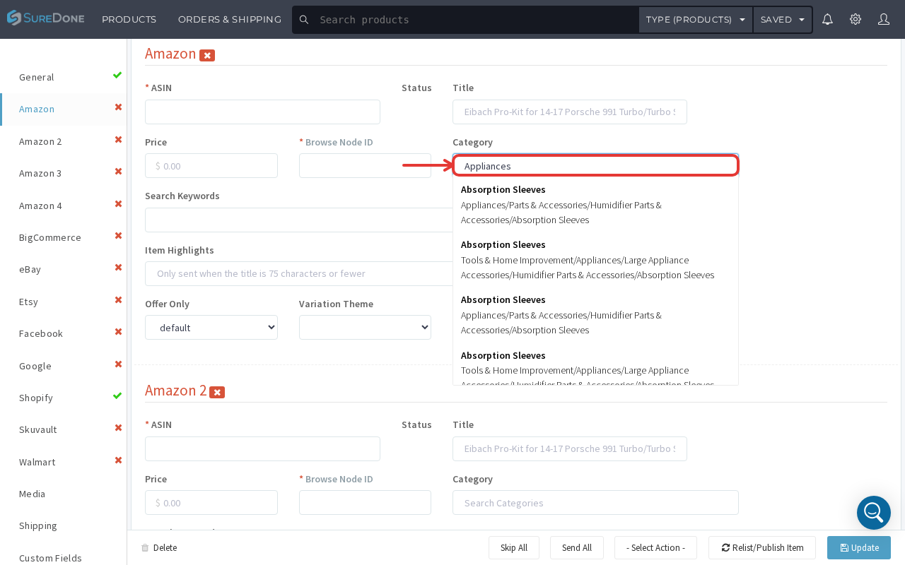
Task: Open the Variation Theme dropdown
Action: (x=365, y=328)
